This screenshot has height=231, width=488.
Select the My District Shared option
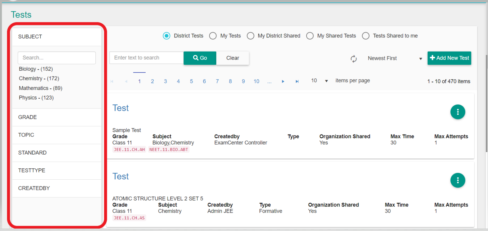tap(251, 36)
